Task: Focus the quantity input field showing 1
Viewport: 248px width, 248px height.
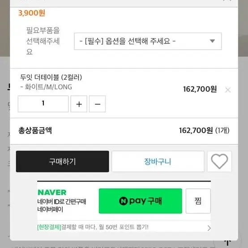Action: pyautogui.click(x=43, y=104)
